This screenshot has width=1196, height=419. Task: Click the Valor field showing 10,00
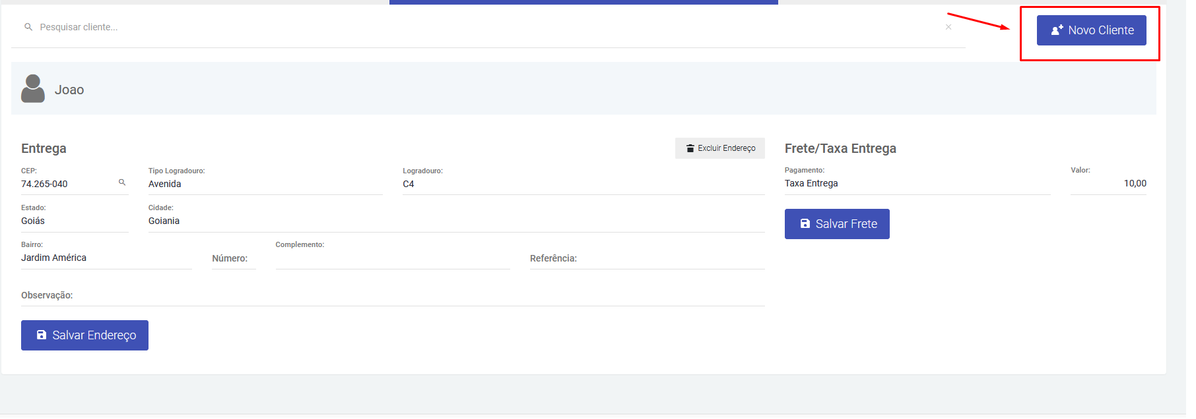pyautogui.click(x=1108, y=183)
